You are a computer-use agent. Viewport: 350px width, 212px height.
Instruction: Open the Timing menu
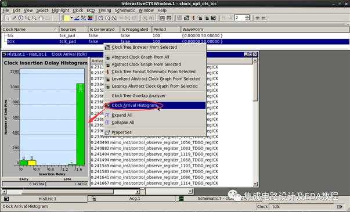[x=104, y=10]
